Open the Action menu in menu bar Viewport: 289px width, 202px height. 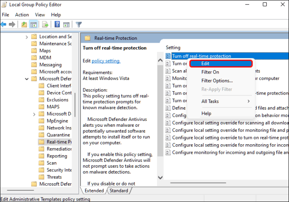[22, 15]
